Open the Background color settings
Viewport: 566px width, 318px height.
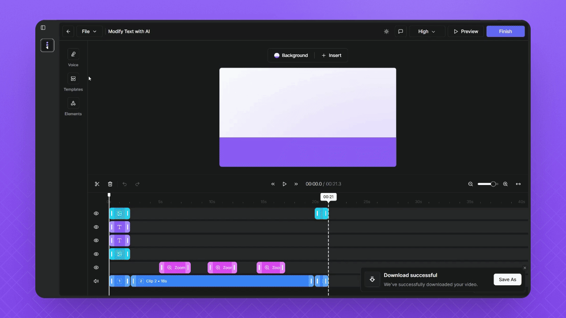(291, 55)
